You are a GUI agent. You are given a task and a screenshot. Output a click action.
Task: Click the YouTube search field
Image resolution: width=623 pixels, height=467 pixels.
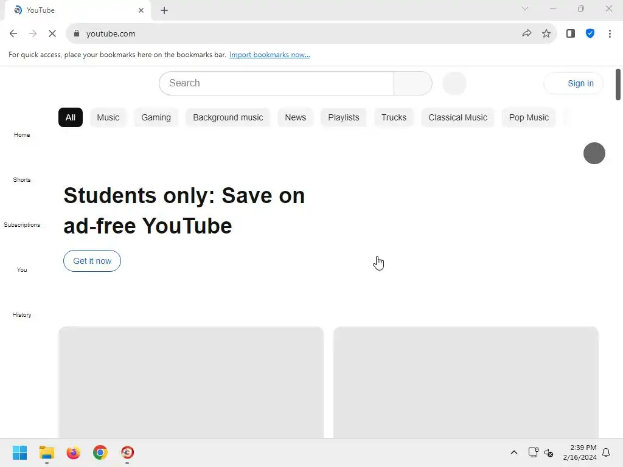pos(277,83)
